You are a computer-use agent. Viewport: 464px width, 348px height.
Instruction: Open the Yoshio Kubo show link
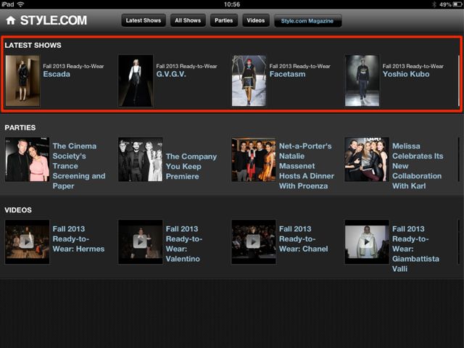pyautogui.click(x=406, y=74)
